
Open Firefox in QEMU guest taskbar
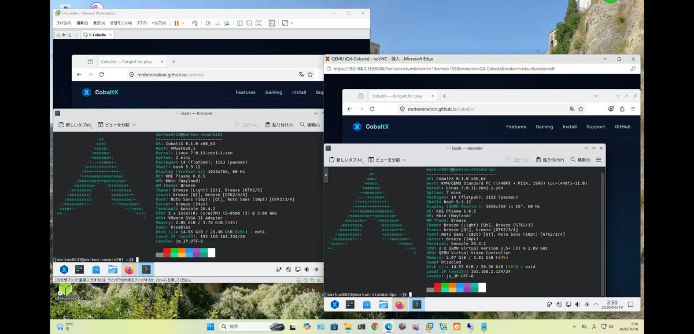click(400, 304)
